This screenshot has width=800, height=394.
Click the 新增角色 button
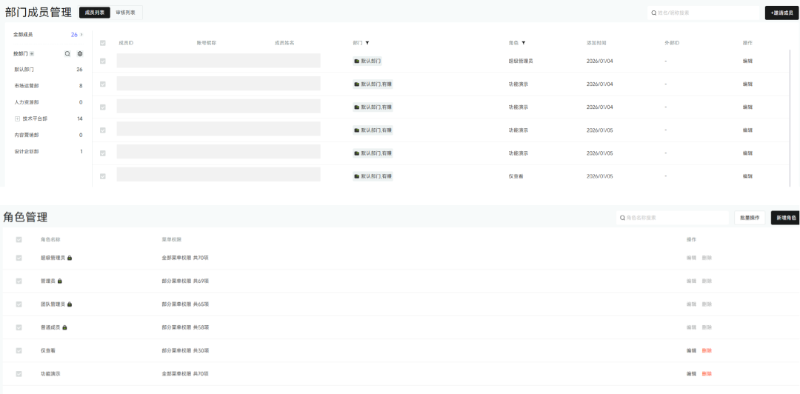(785, 218)
